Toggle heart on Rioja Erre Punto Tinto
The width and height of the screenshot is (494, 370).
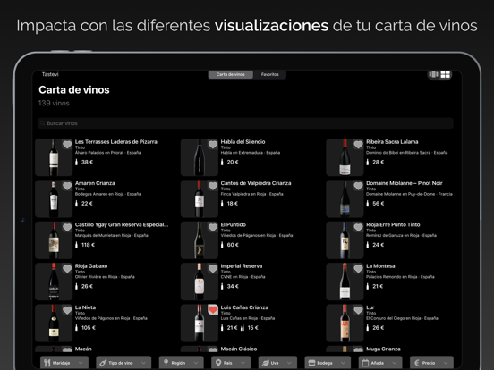pyautogui.click(x=358, y=227)
